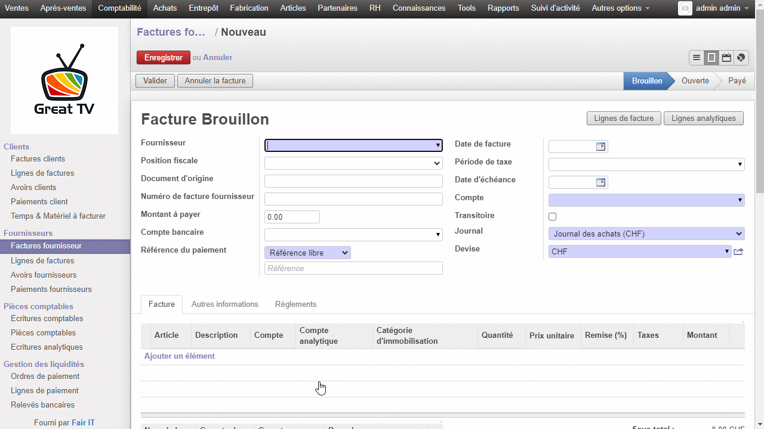The height and width of the screenshot is (429, 764).
Task: Click the Annuler la facture button
Action: 215,80
